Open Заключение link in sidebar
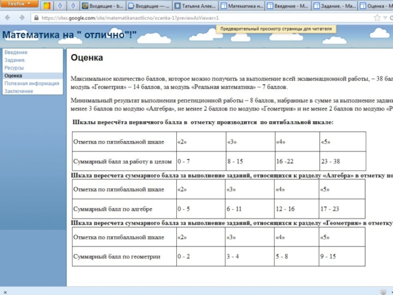 click(19, 91)
